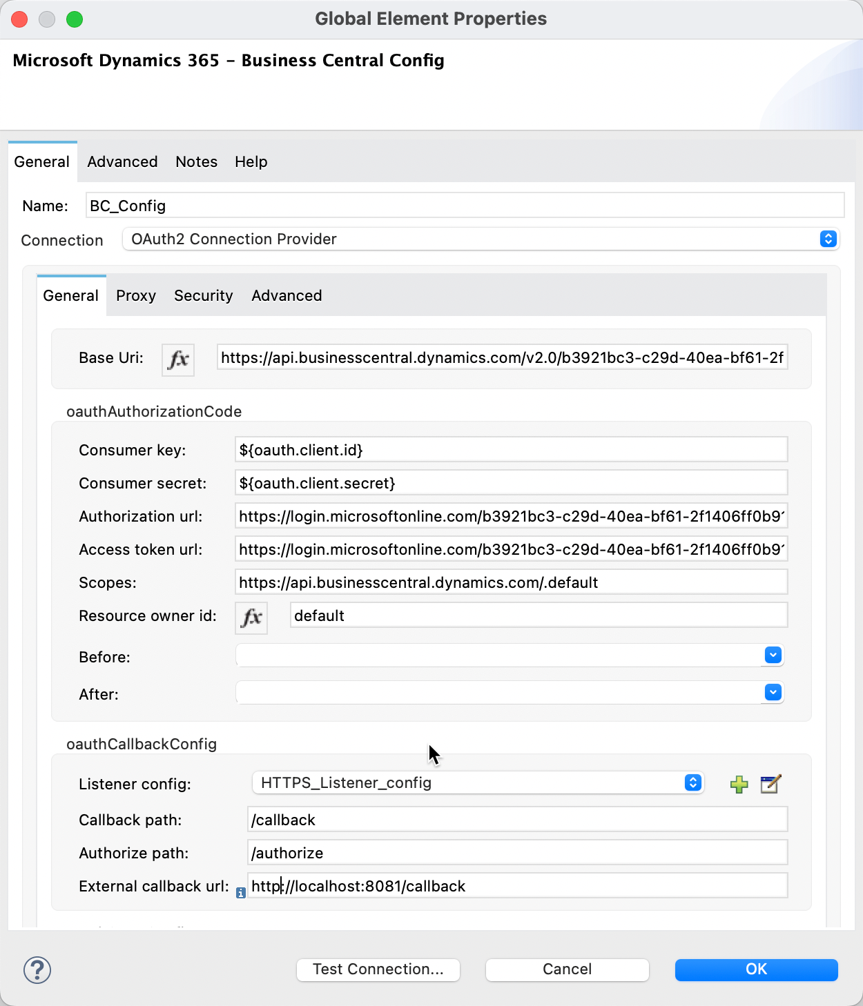Open the Security tab
The width and height of the screenshot is (863, 1006).
204,296
